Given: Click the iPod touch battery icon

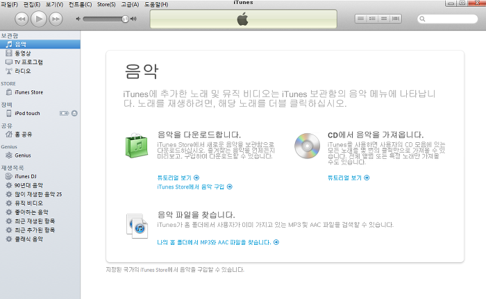Looking at the screenshot, I should click(x=64, y=113).
